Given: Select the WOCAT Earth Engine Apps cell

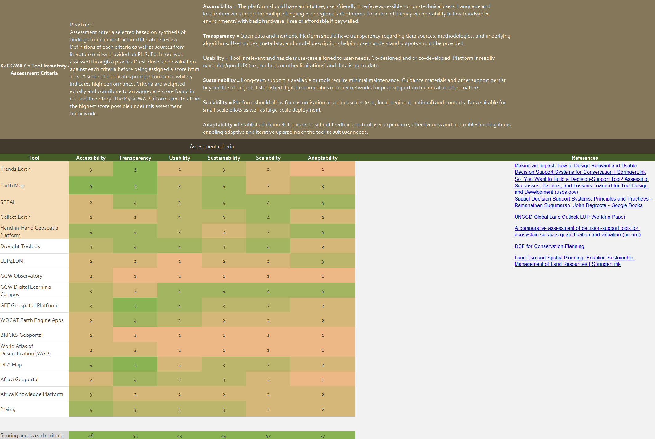Looking at the screenshot, I should [x=34, y=320].
